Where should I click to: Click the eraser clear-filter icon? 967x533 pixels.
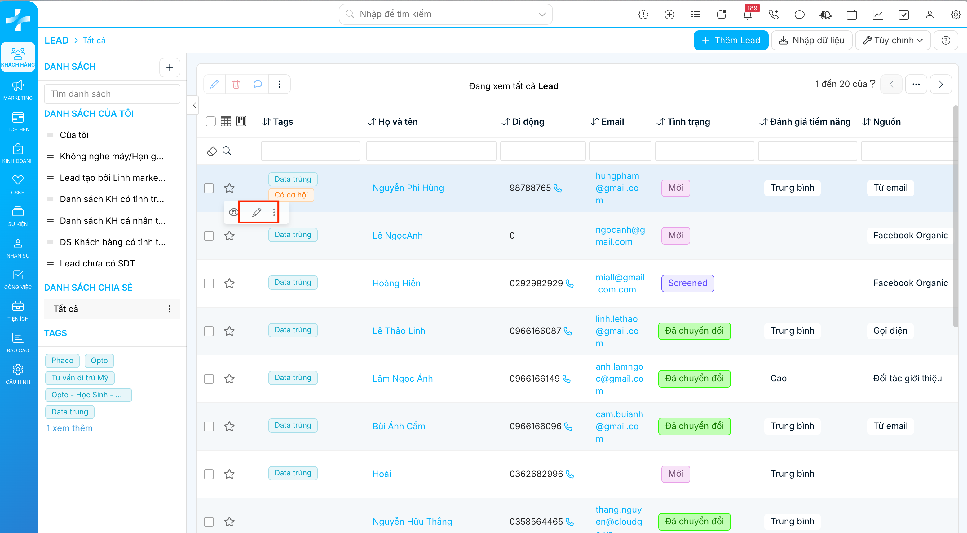pos(212,151)
